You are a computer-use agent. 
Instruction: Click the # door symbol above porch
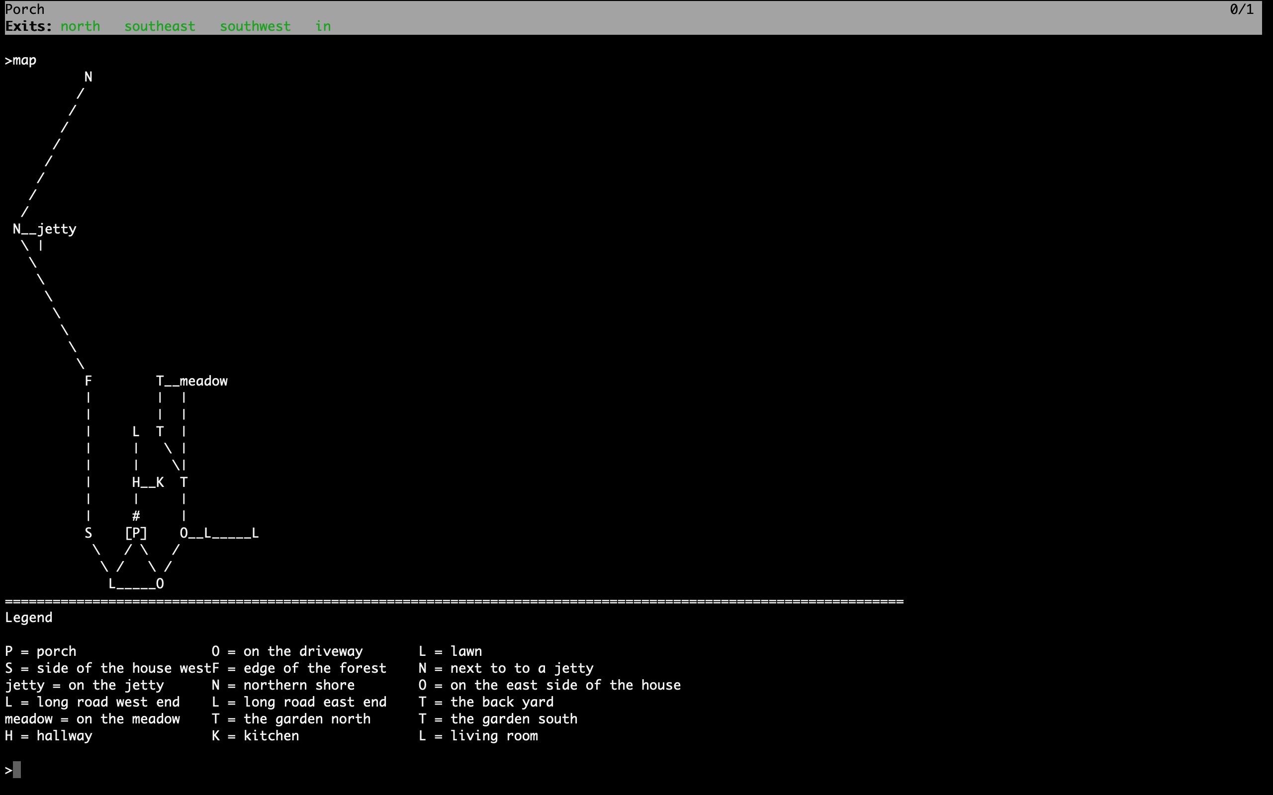pyautogui.click(x=136, y=516)
